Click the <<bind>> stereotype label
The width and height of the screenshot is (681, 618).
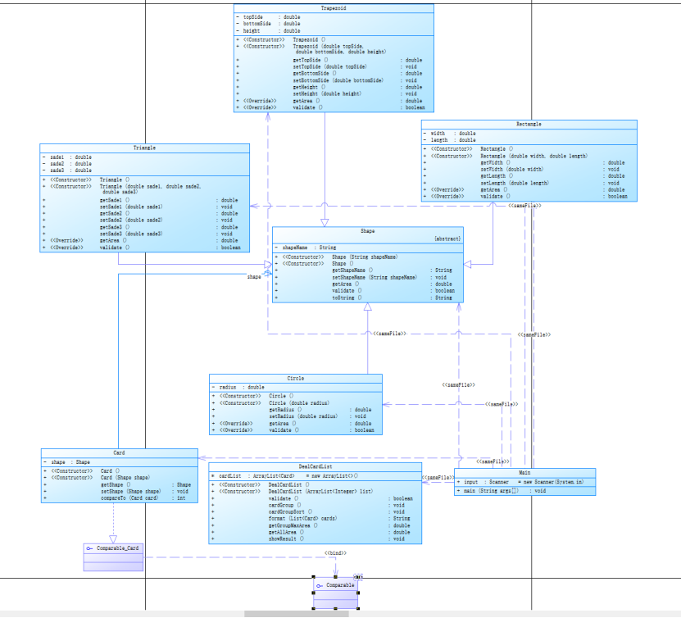[335, 553]
